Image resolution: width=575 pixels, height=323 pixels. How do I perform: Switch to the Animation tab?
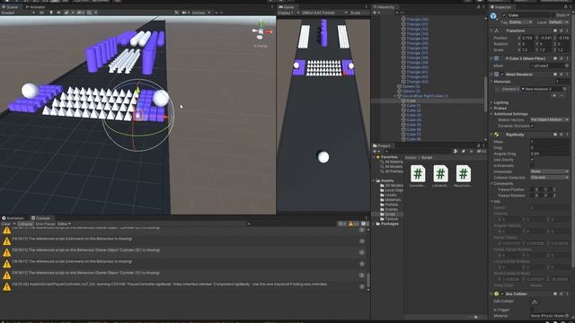click(13, 218)
